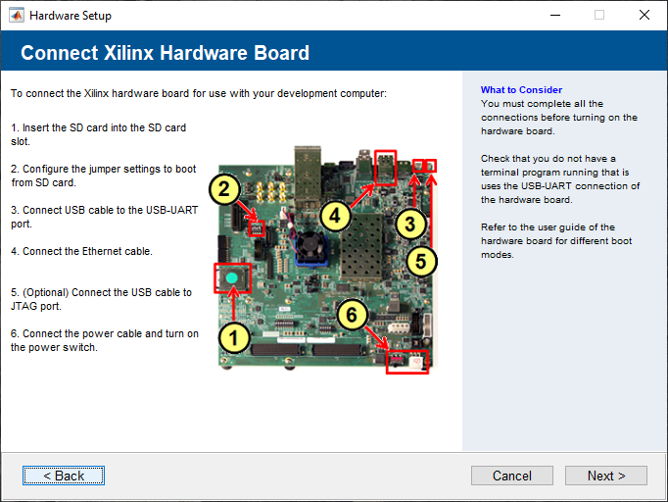Click step 1 text about SD card
Viewport: 668px width, 502px height.
(x=98, y=134)
